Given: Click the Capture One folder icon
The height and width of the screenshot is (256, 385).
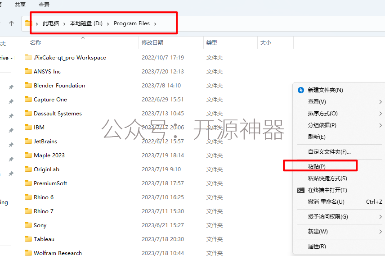Looking at the screenshot, I should click(28, 100).
